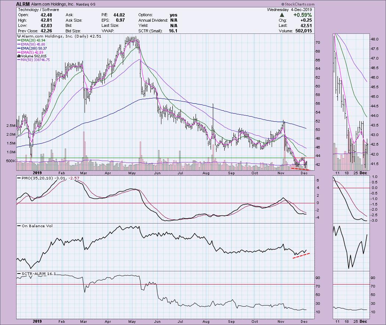Click the EMA(200) 50.37 legend entry
Viewport: 386px width, 325px height.
pos(32,48)
